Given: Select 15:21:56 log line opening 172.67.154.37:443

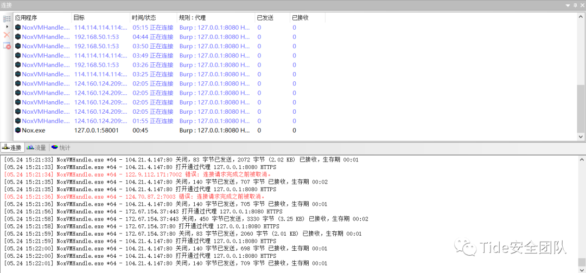Looking at the screenshot, I should pyautogui.click(x=143, y=211).
